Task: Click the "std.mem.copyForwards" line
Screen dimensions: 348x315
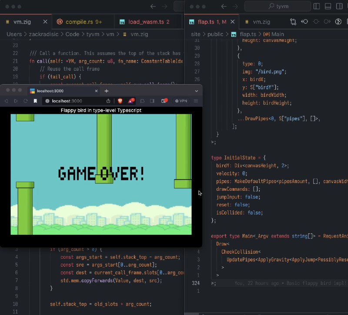Action: [x=111, y=281]
